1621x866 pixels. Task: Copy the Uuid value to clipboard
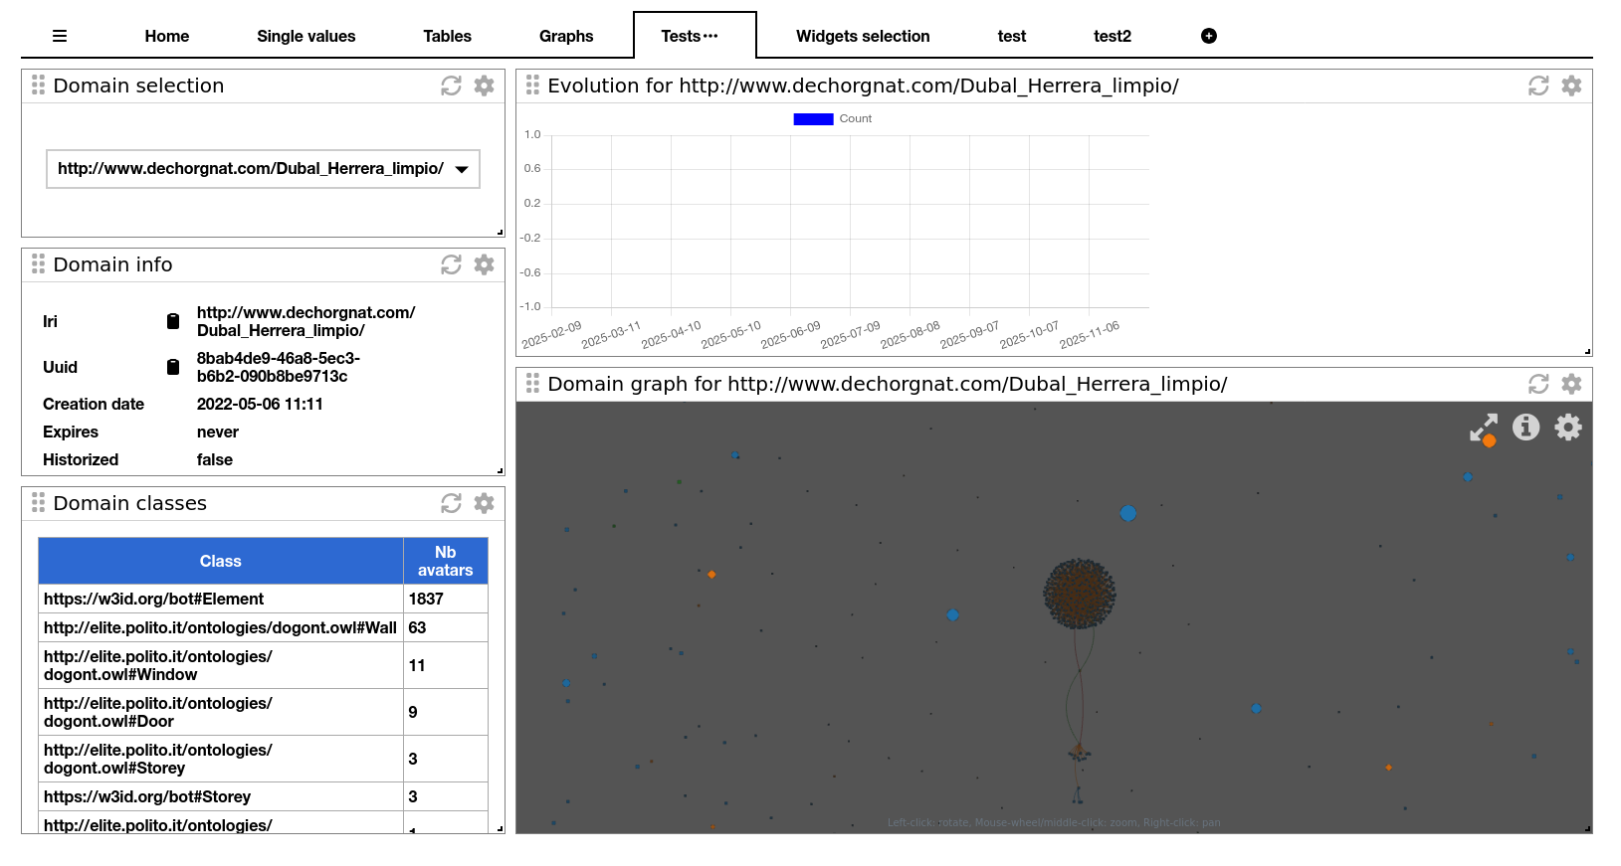click(173, 367)
